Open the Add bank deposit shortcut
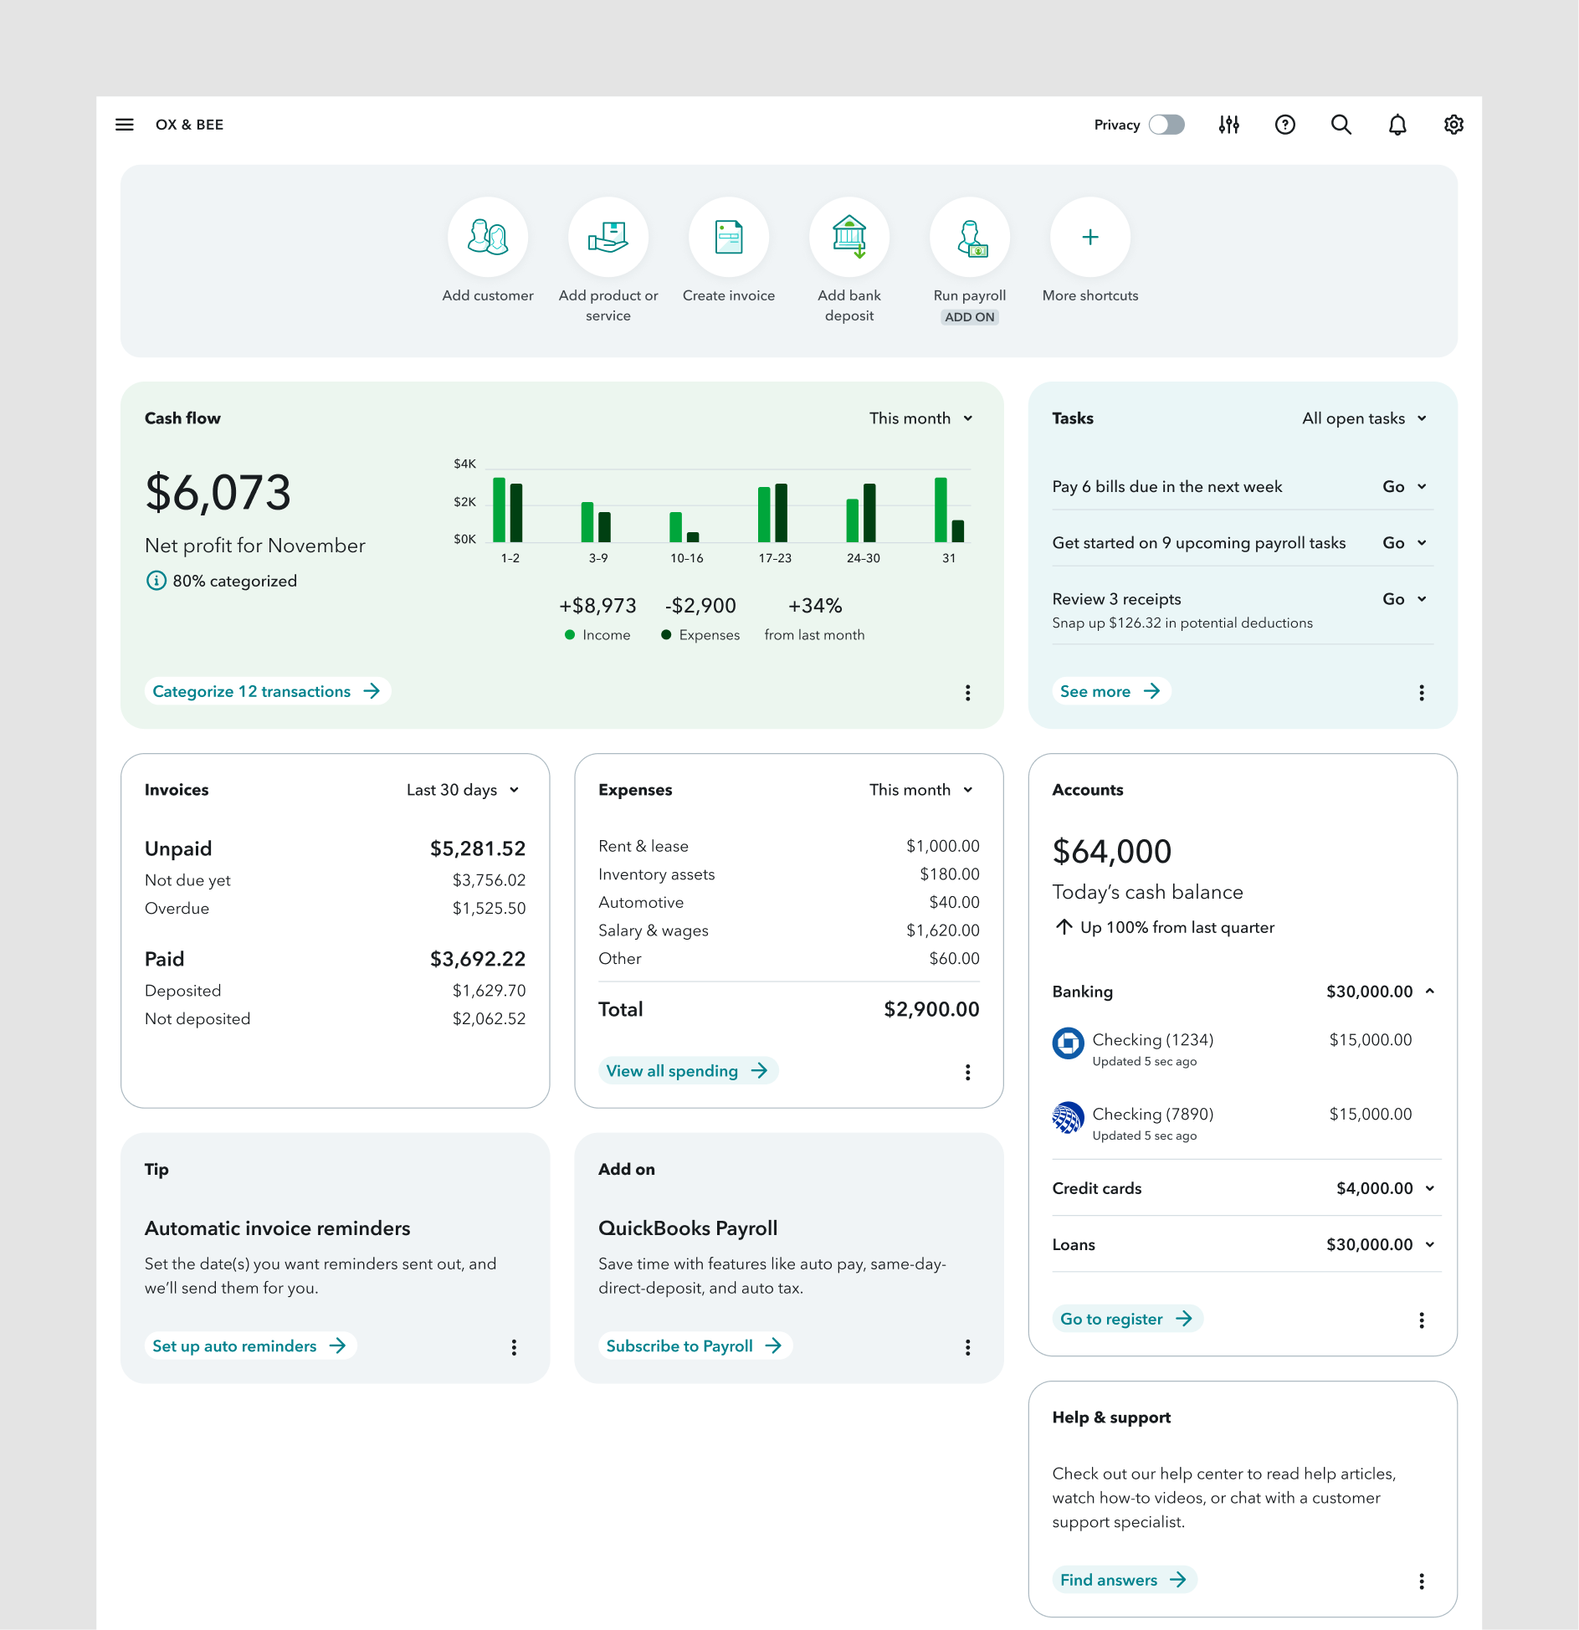 (849, 237)
